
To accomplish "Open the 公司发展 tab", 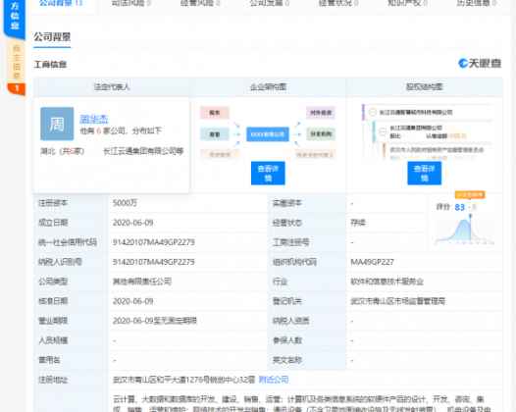I will (269, 3).
